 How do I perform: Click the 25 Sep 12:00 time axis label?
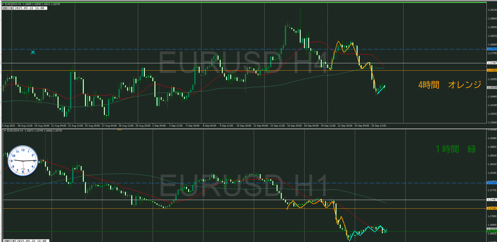pos(379,126)
